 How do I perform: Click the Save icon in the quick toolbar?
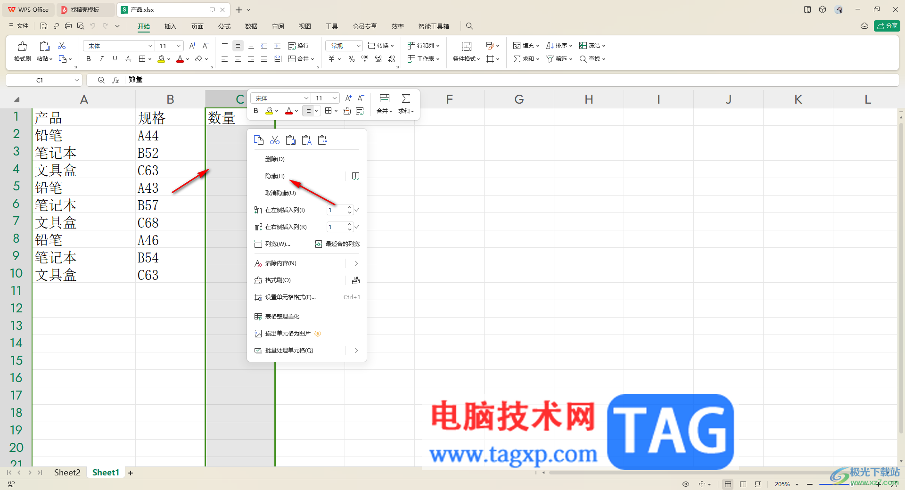pos(44,26)
